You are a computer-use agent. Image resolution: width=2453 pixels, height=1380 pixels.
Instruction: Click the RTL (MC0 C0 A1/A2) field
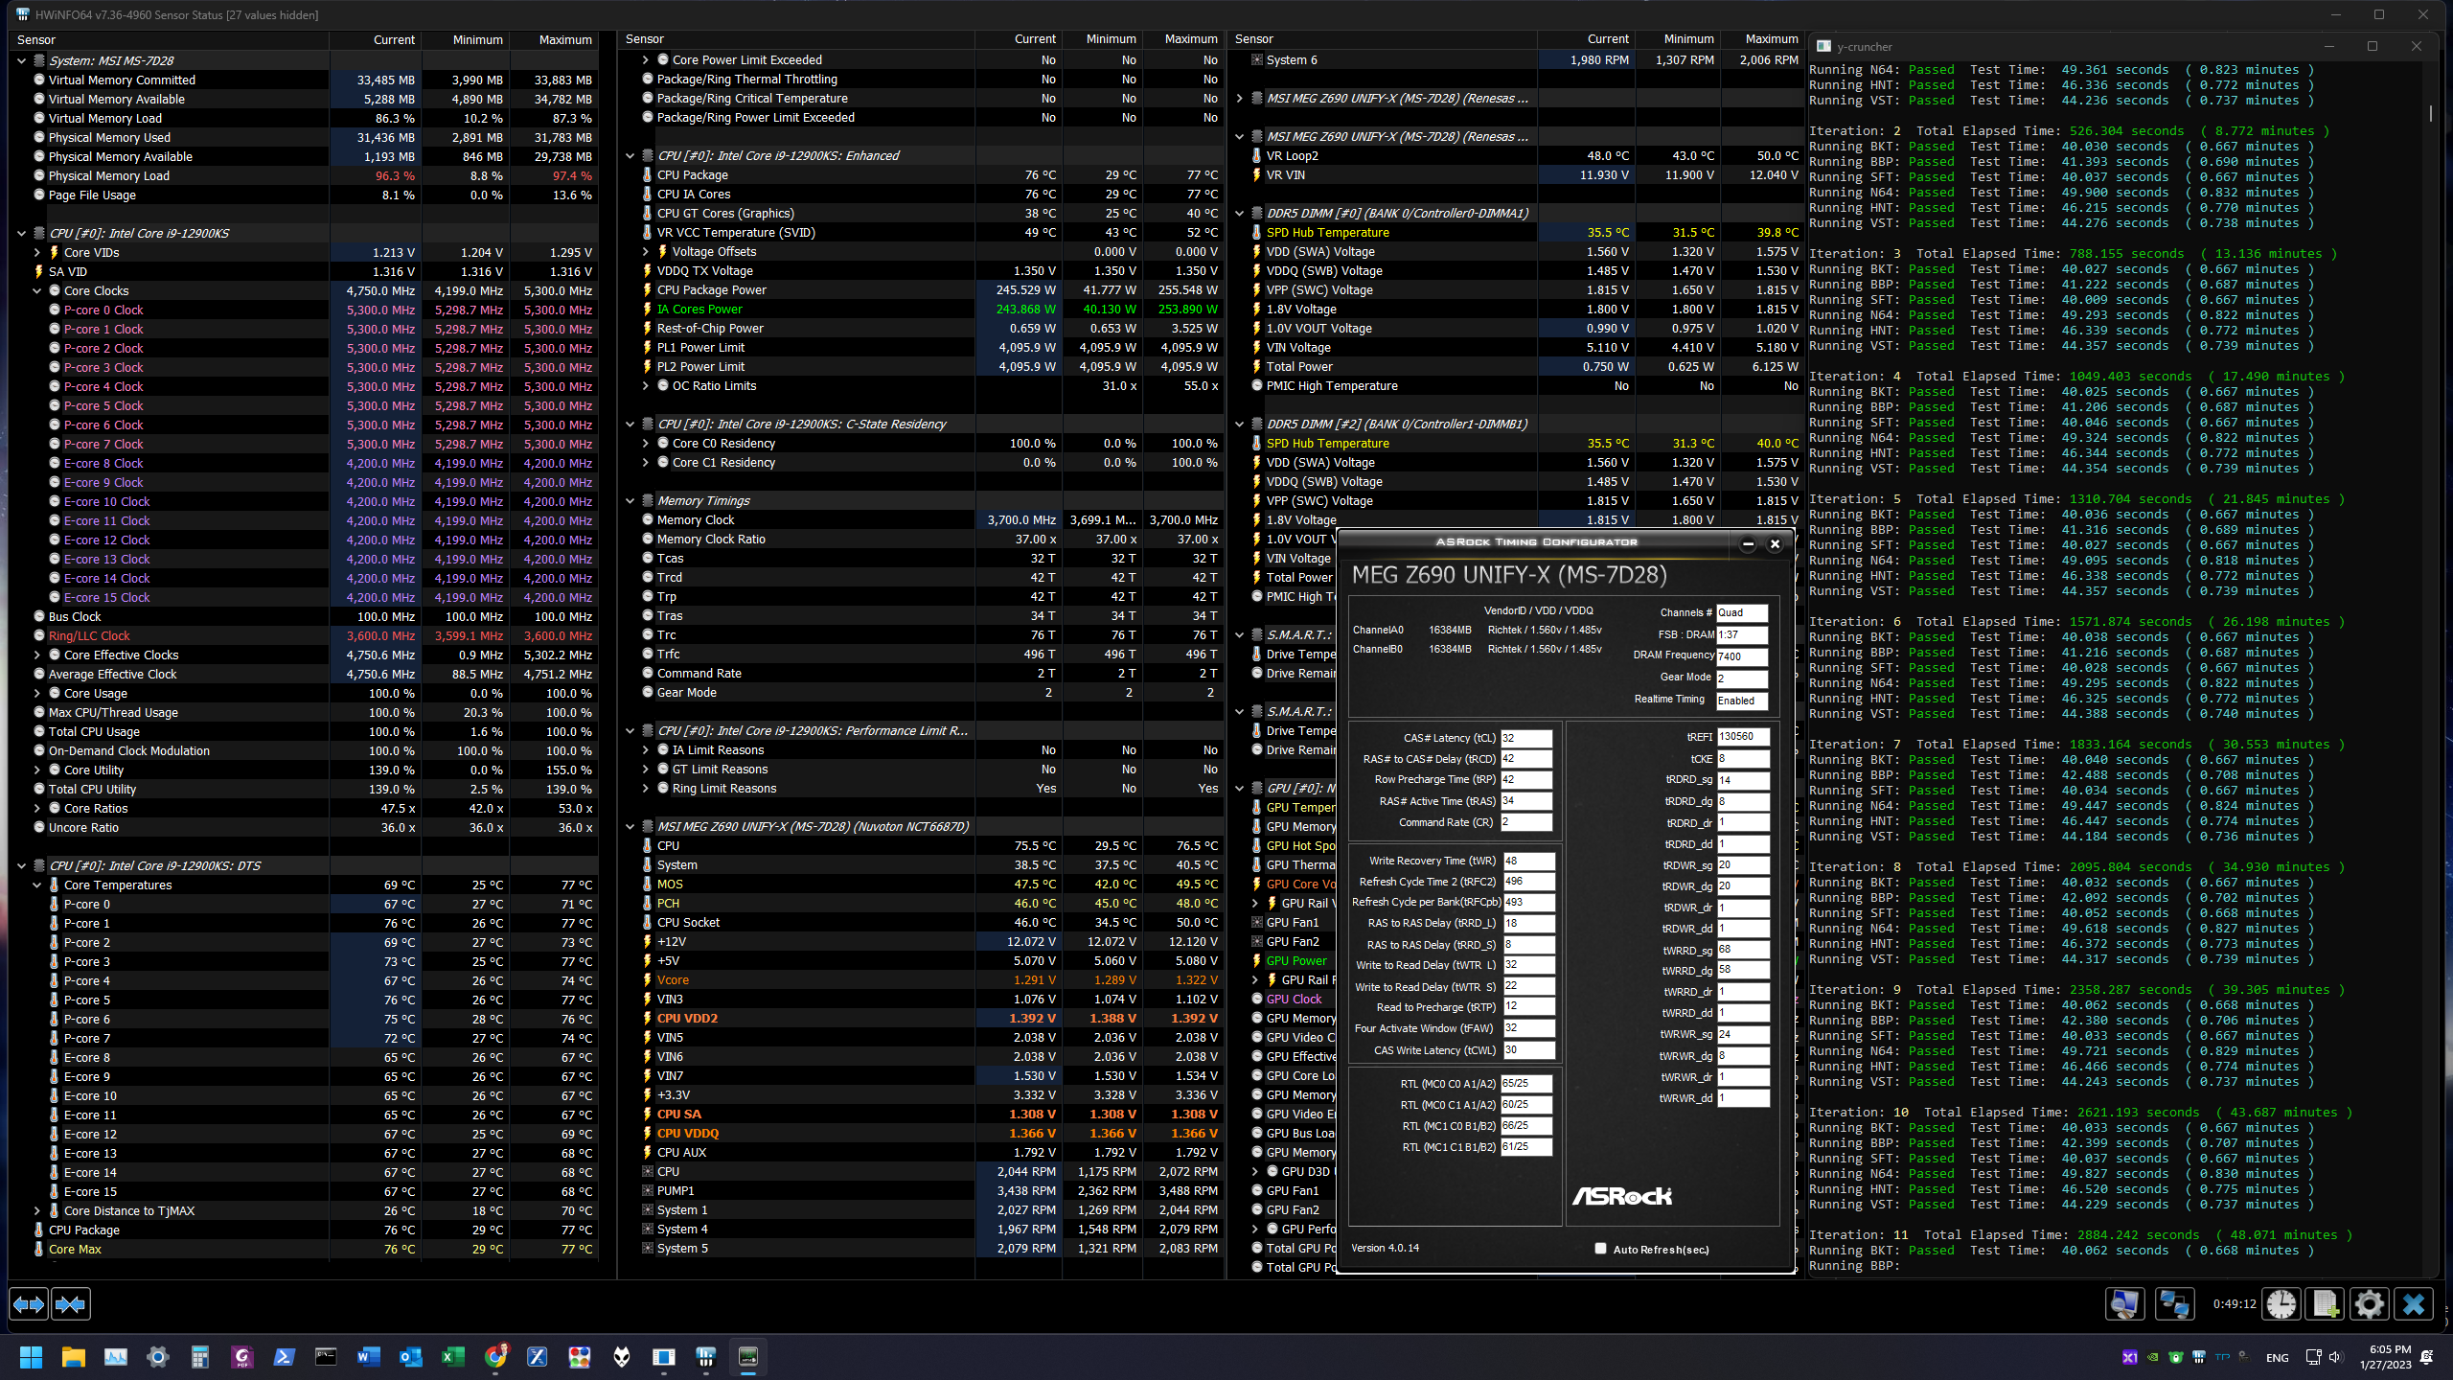pos(1525,1084)
